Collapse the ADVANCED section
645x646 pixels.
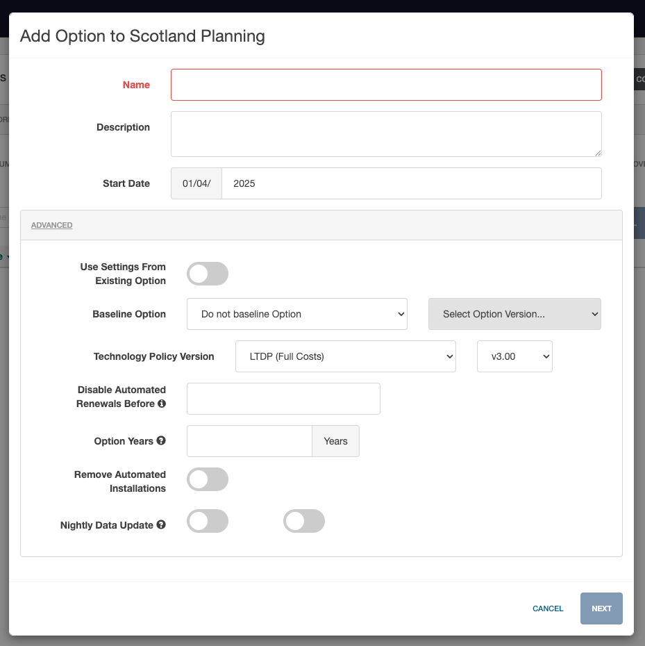tap(51, 224)
